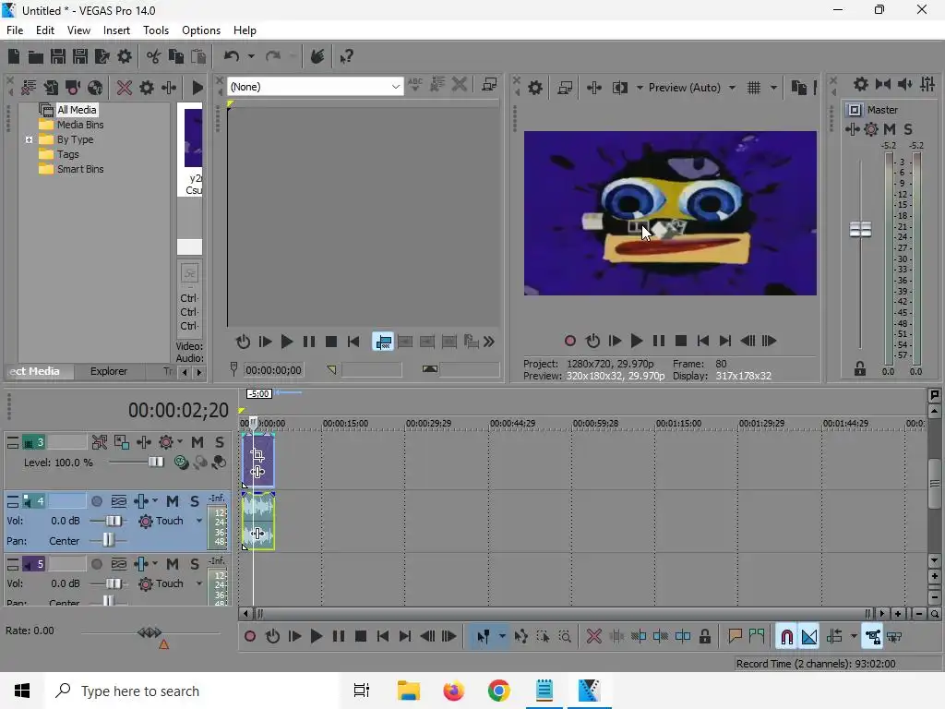Insert region using green flags icon
The width and height of the screenshot is (945, 709).
pos(757,636)
